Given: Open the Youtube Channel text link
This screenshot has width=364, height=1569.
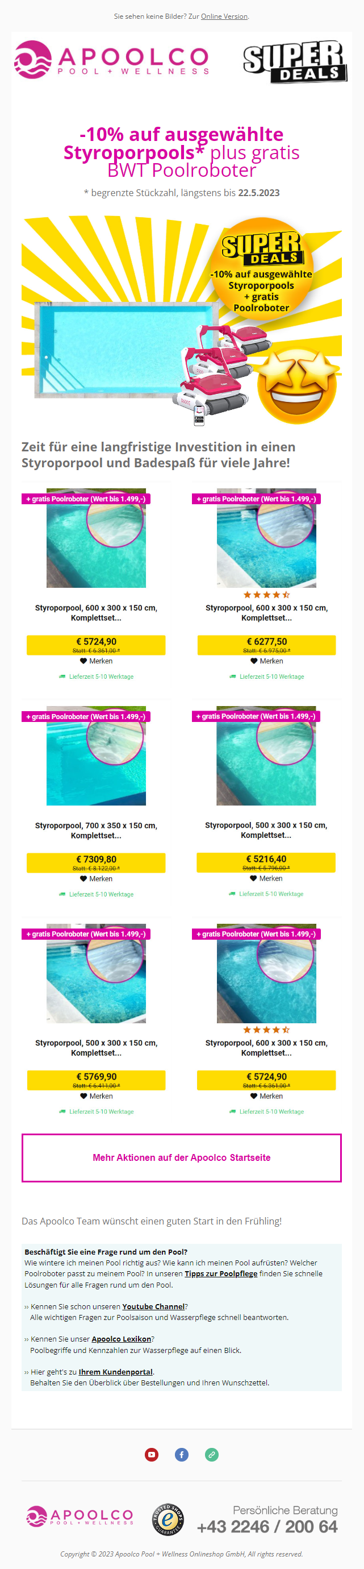Looking at the screenshot, I should pos(153,1306).
